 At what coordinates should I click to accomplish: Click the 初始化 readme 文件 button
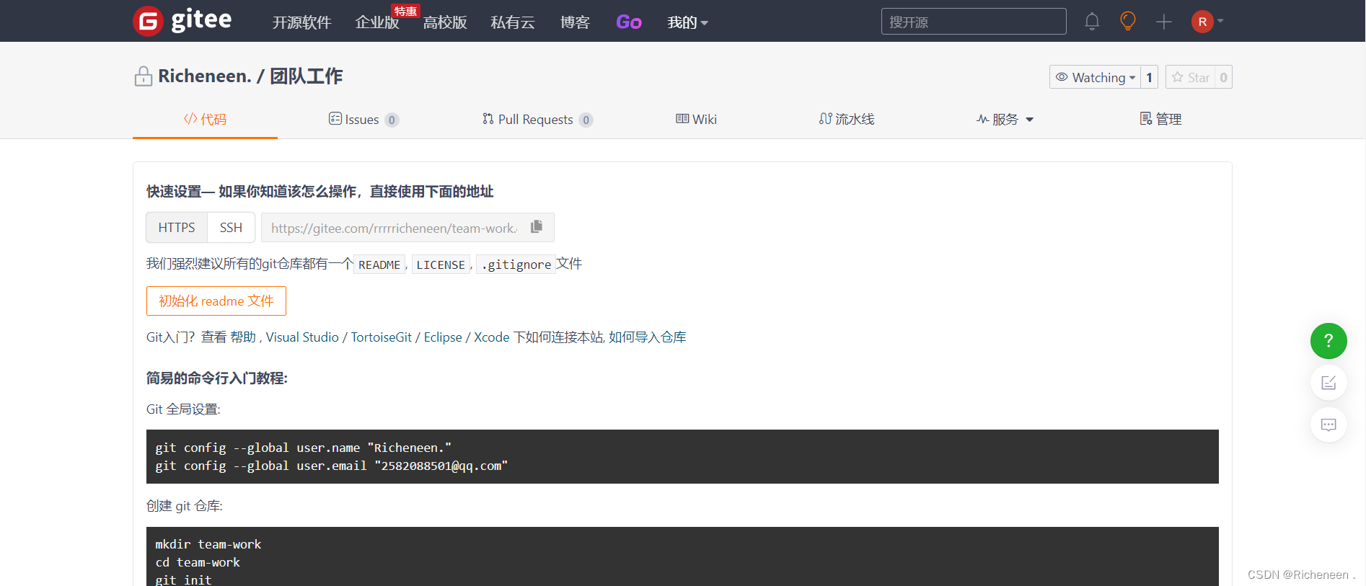(216, 301)
